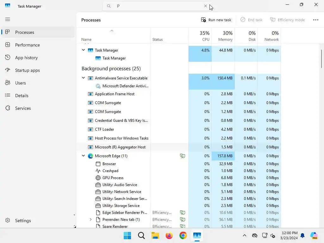This screenshot has height=243, width=324.
Task: Sort processes by CPU column
Action: click(x=200, y=36)
